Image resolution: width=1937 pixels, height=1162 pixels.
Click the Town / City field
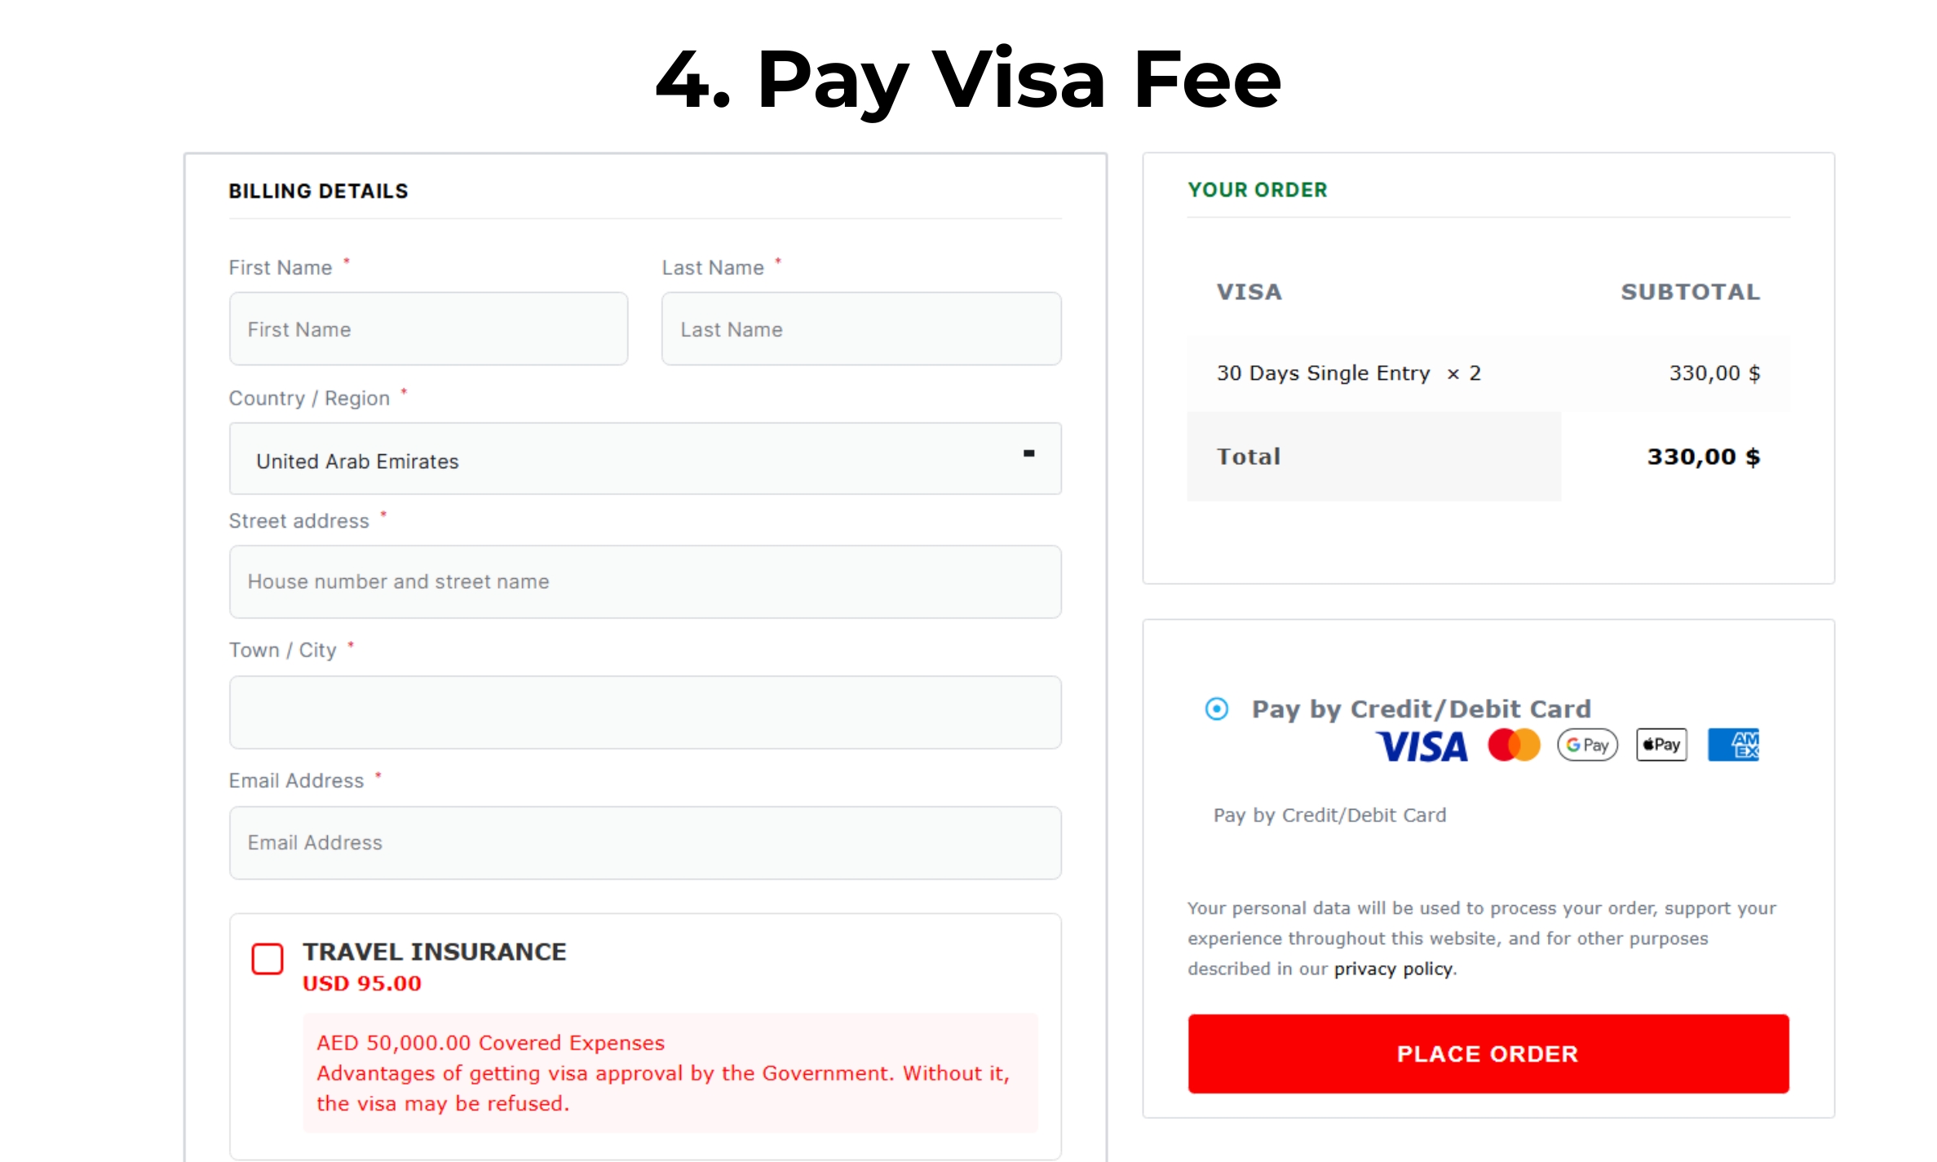pos(644,713)
